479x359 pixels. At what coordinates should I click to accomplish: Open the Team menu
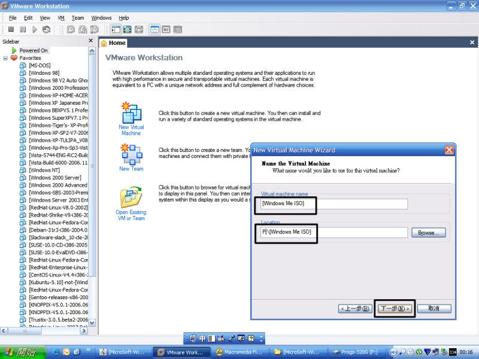point(78,18)
